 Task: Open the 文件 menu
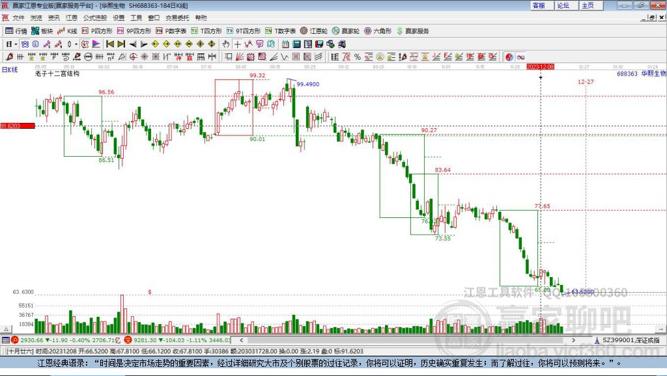tap(18, 18)
